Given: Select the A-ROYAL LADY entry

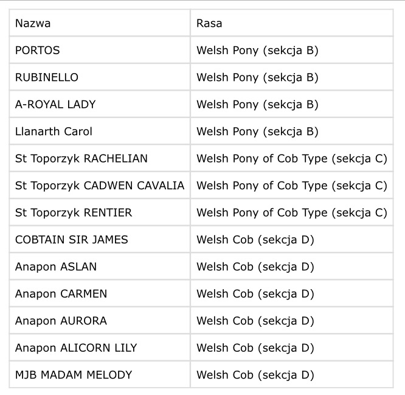Looking at the screenshot, I should pyautogui.click(x=55, y=104).
